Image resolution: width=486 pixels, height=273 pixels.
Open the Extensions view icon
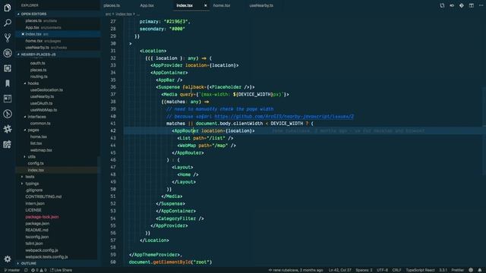coord(8,68)
